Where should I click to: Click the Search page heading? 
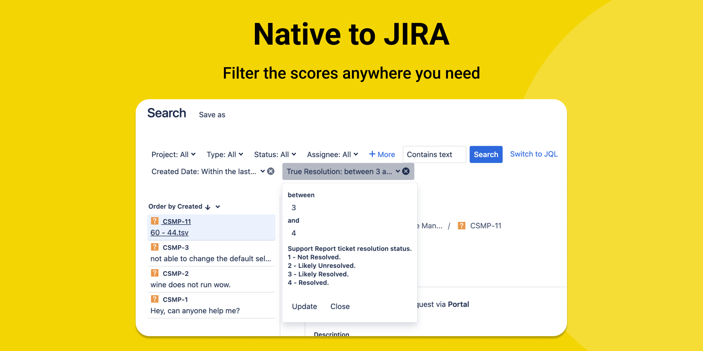point(167,113)
